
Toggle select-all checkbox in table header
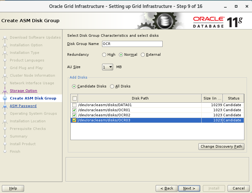74,98
